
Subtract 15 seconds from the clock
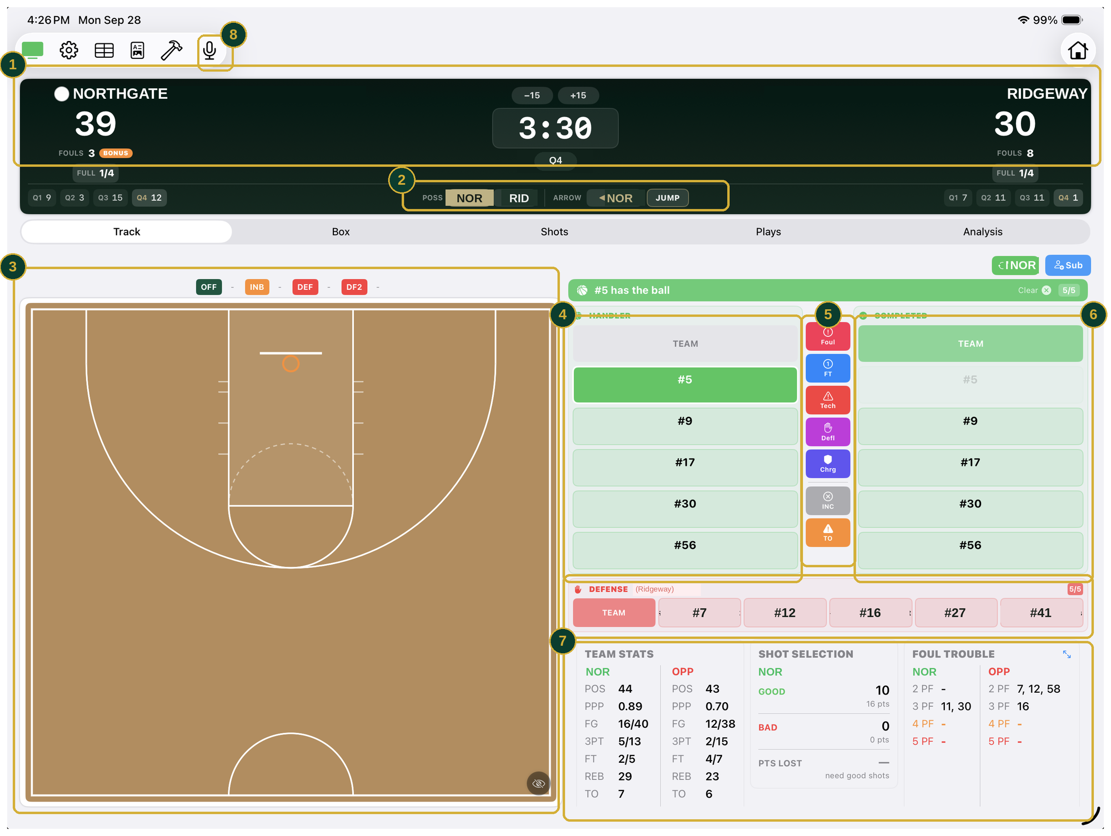tap(532, 95)
